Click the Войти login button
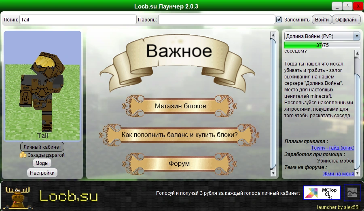 322,19
